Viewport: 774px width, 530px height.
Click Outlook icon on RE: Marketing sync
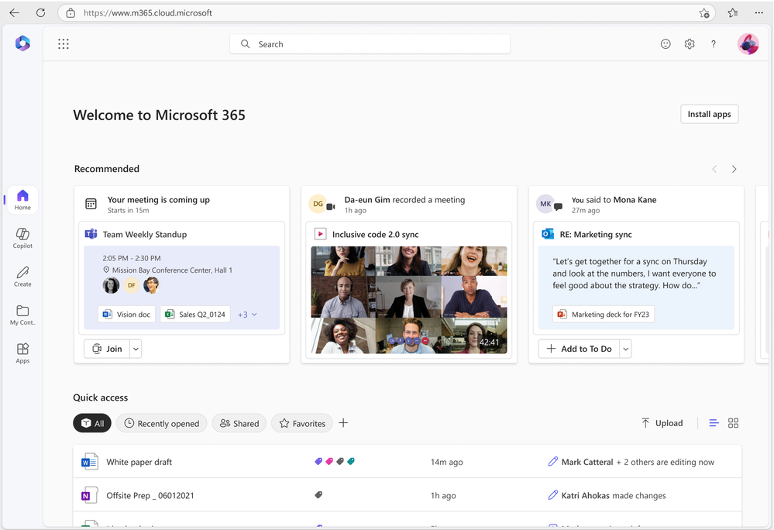click(x=548, y=234)
